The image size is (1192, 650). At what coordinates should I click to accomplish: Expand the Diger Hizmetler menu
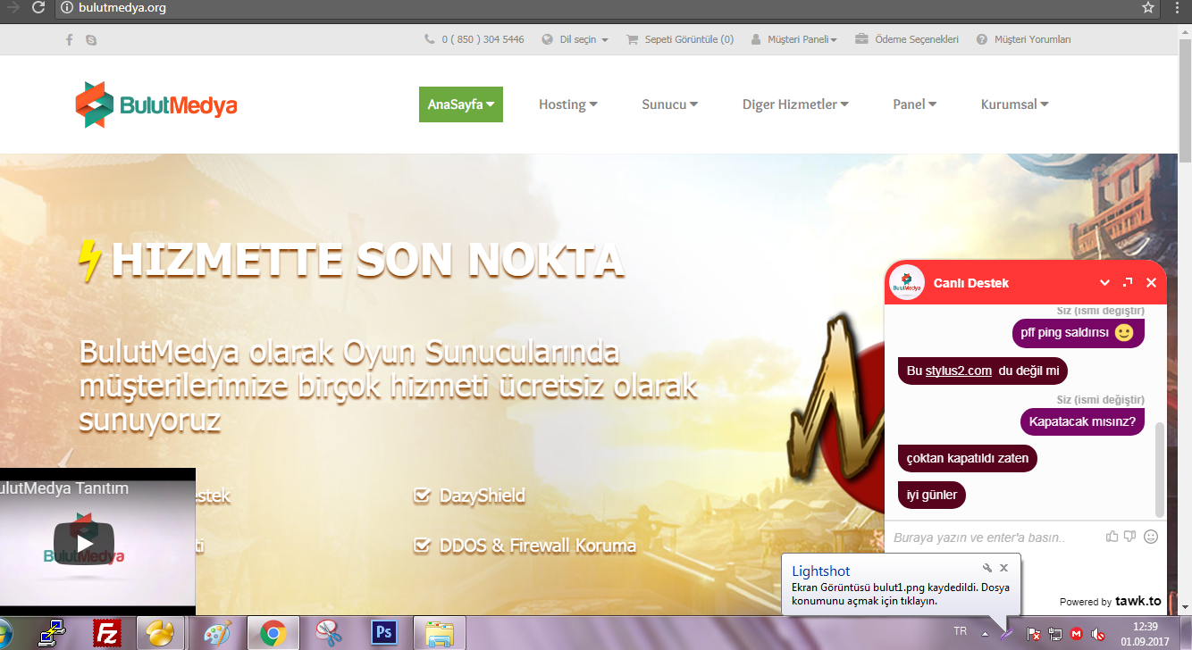(795, 104)
